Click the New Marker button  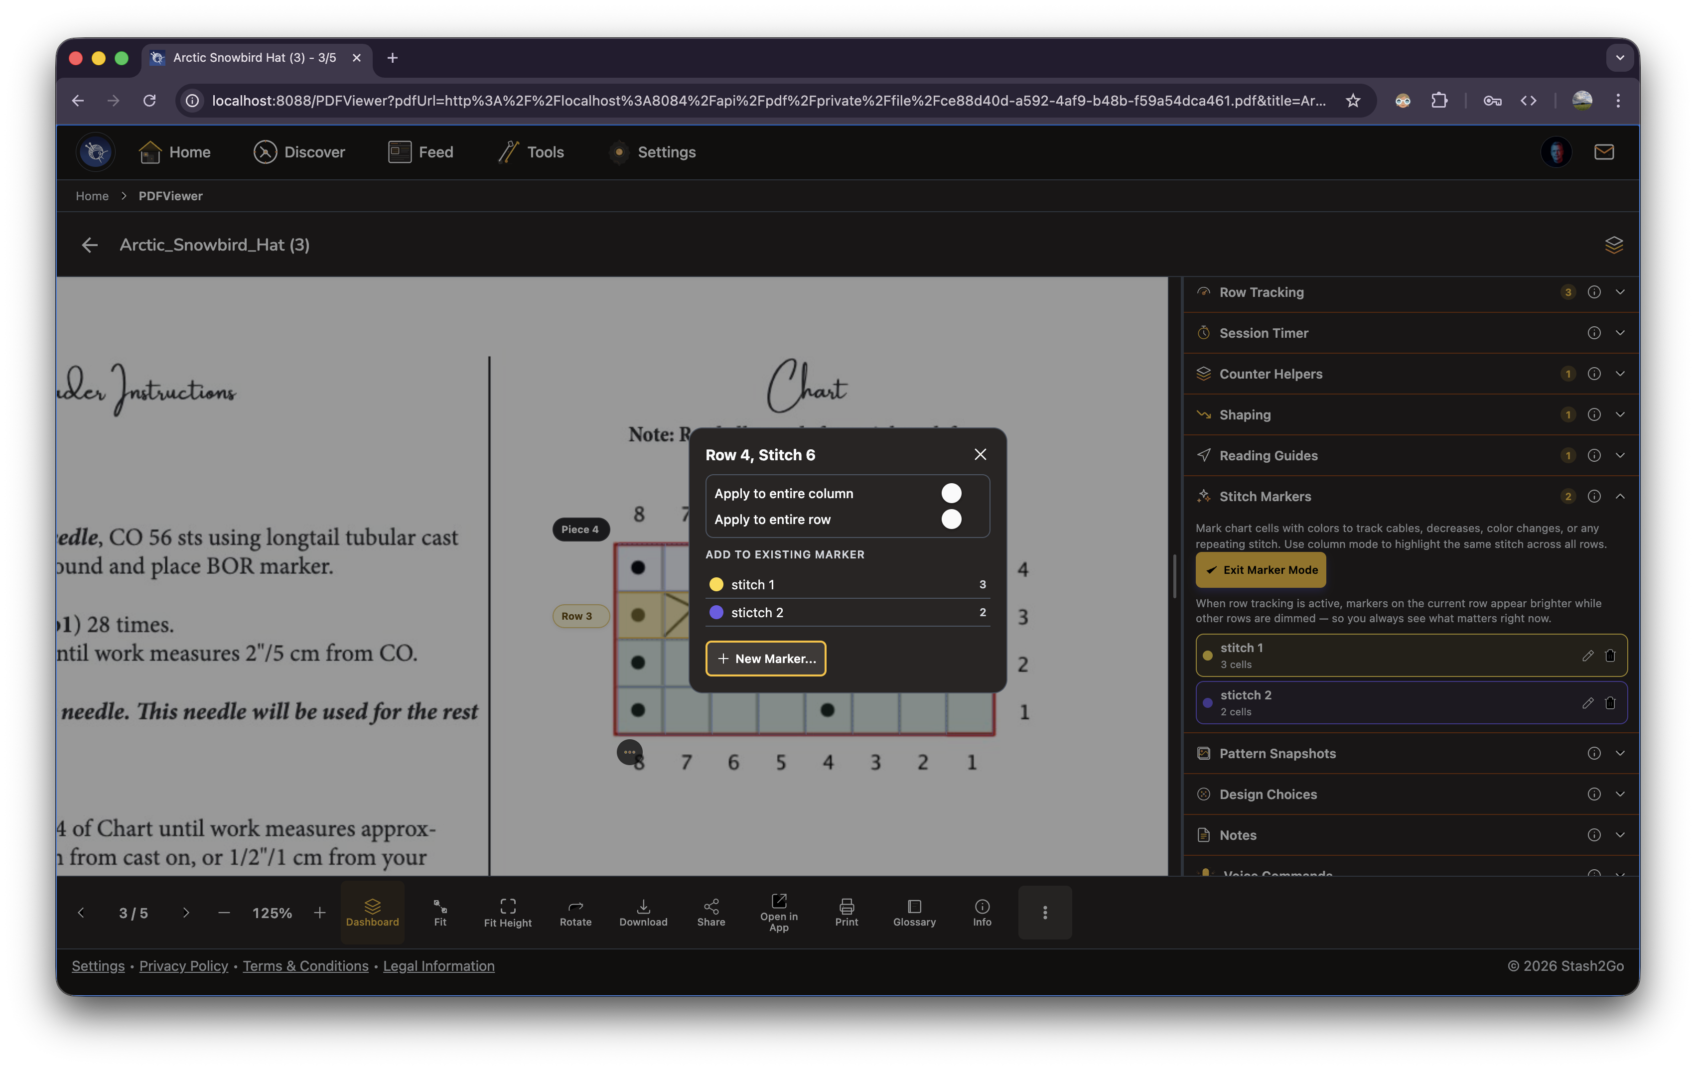(766, 658)
